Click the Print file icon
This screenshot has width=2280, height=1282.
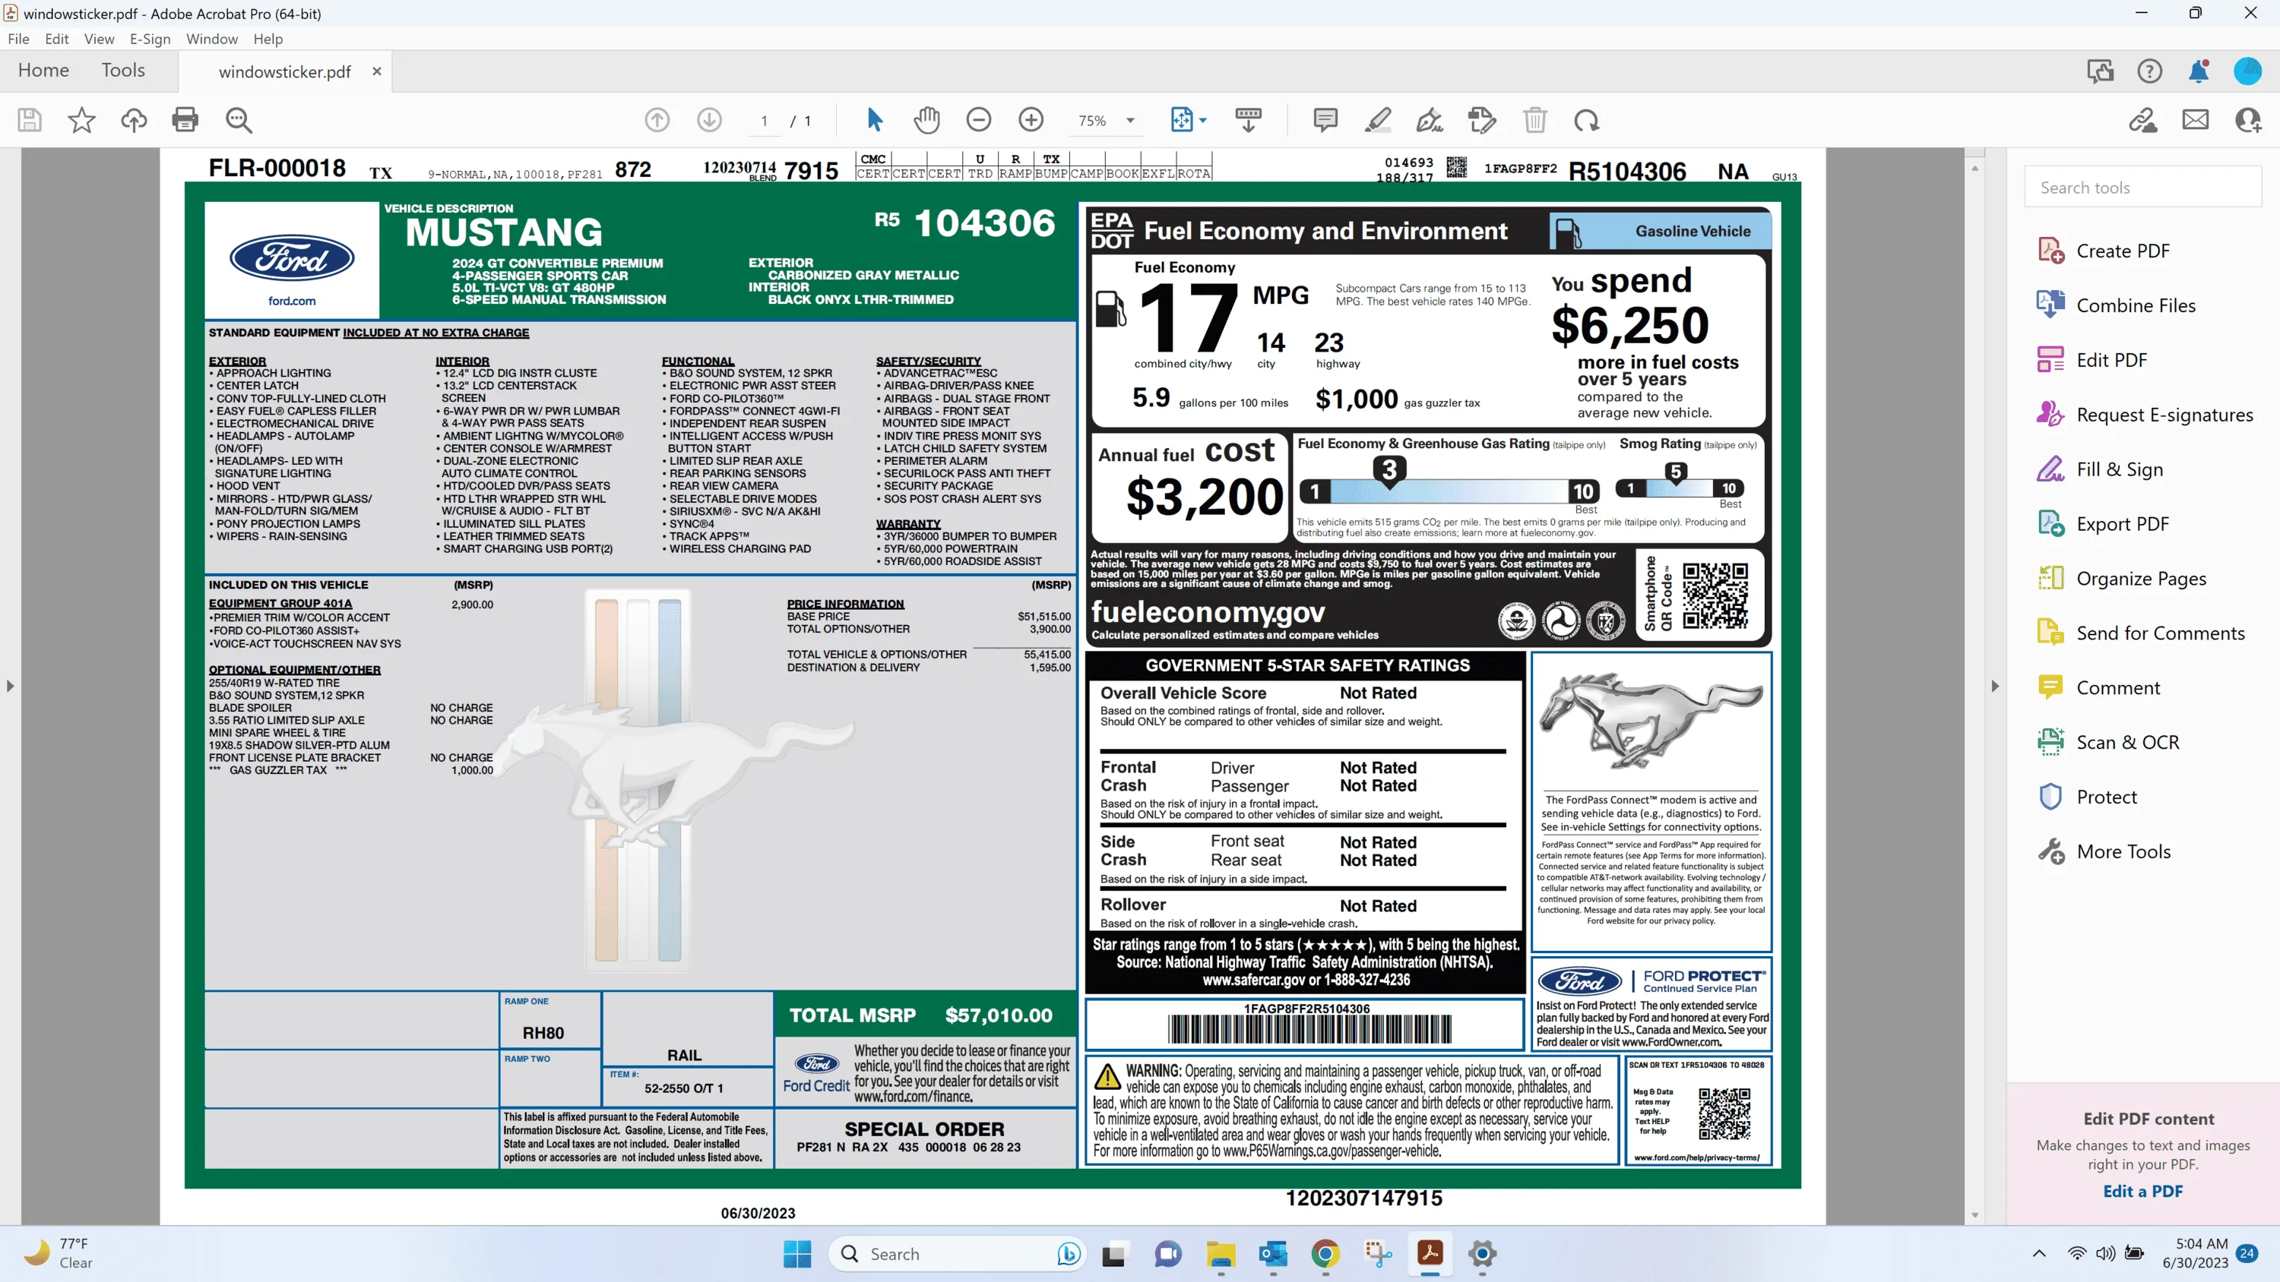[185, 119]
